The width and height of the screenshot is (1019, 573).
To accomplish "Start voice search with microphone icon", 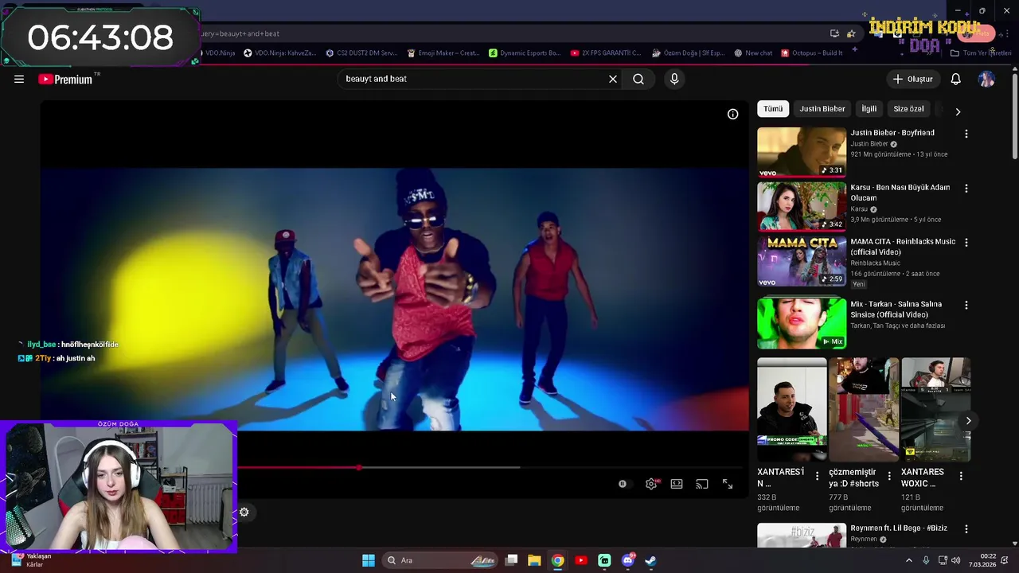I will [674, 79].
